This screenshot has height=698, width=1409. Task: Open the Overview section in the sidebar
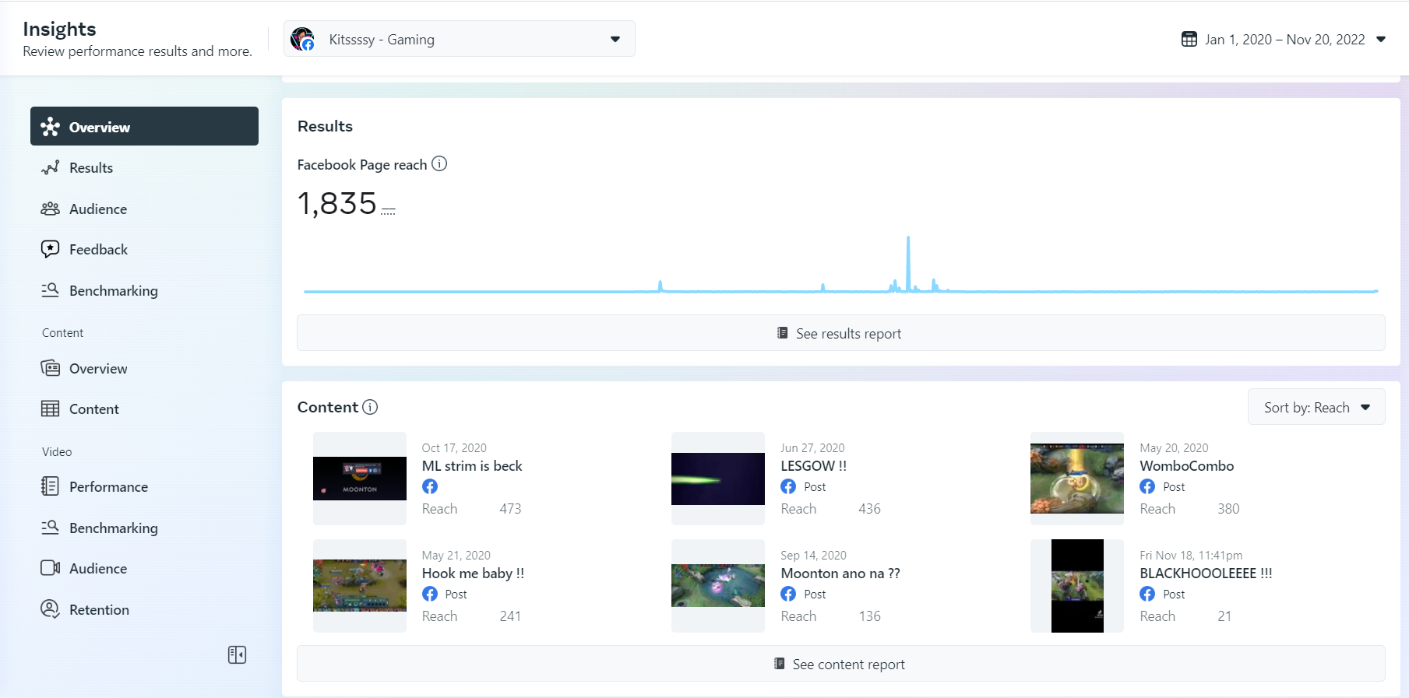144,126
